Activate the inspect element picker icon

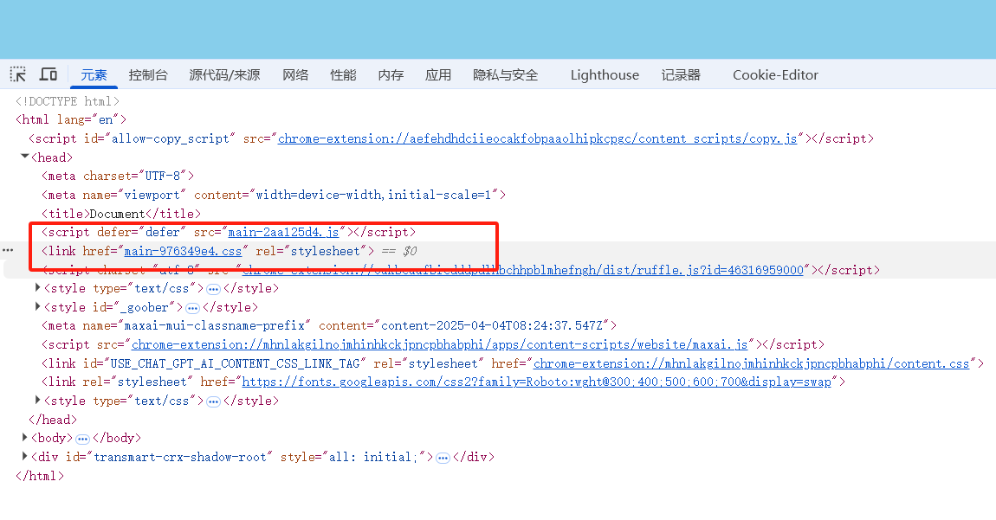coord(18,75)
